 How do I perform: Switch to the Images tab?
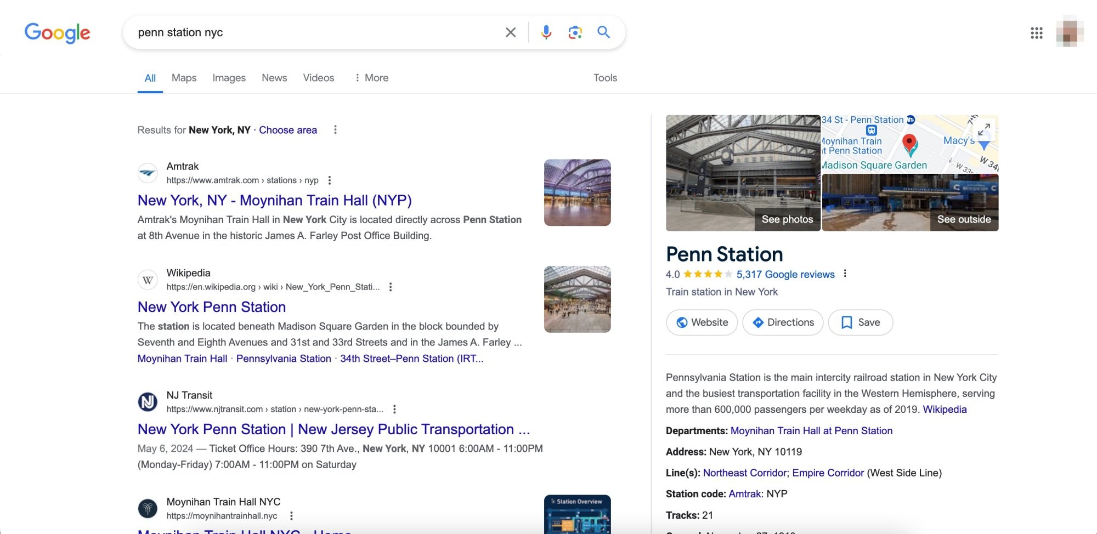click(228, 77)
